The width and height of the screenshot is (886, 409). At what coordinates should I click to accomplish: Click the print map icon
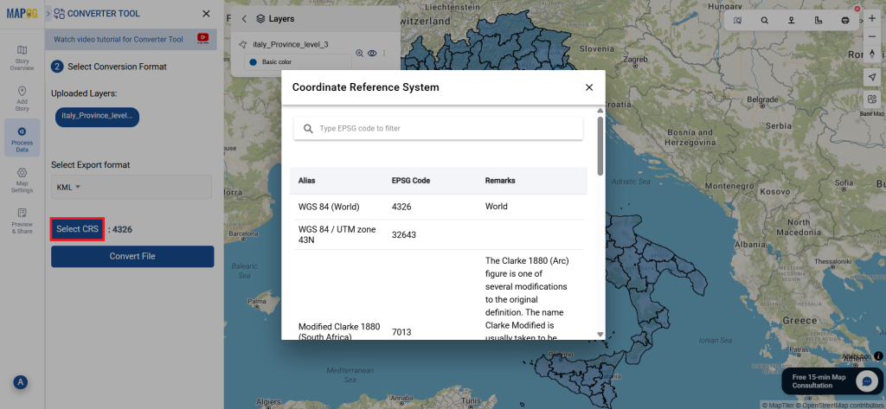(x=845, y=21)
